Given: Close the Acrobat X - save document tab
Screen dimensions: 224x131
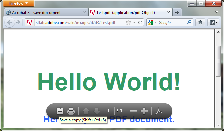Looking at the screenshot, I should click(x=85, y=12).
